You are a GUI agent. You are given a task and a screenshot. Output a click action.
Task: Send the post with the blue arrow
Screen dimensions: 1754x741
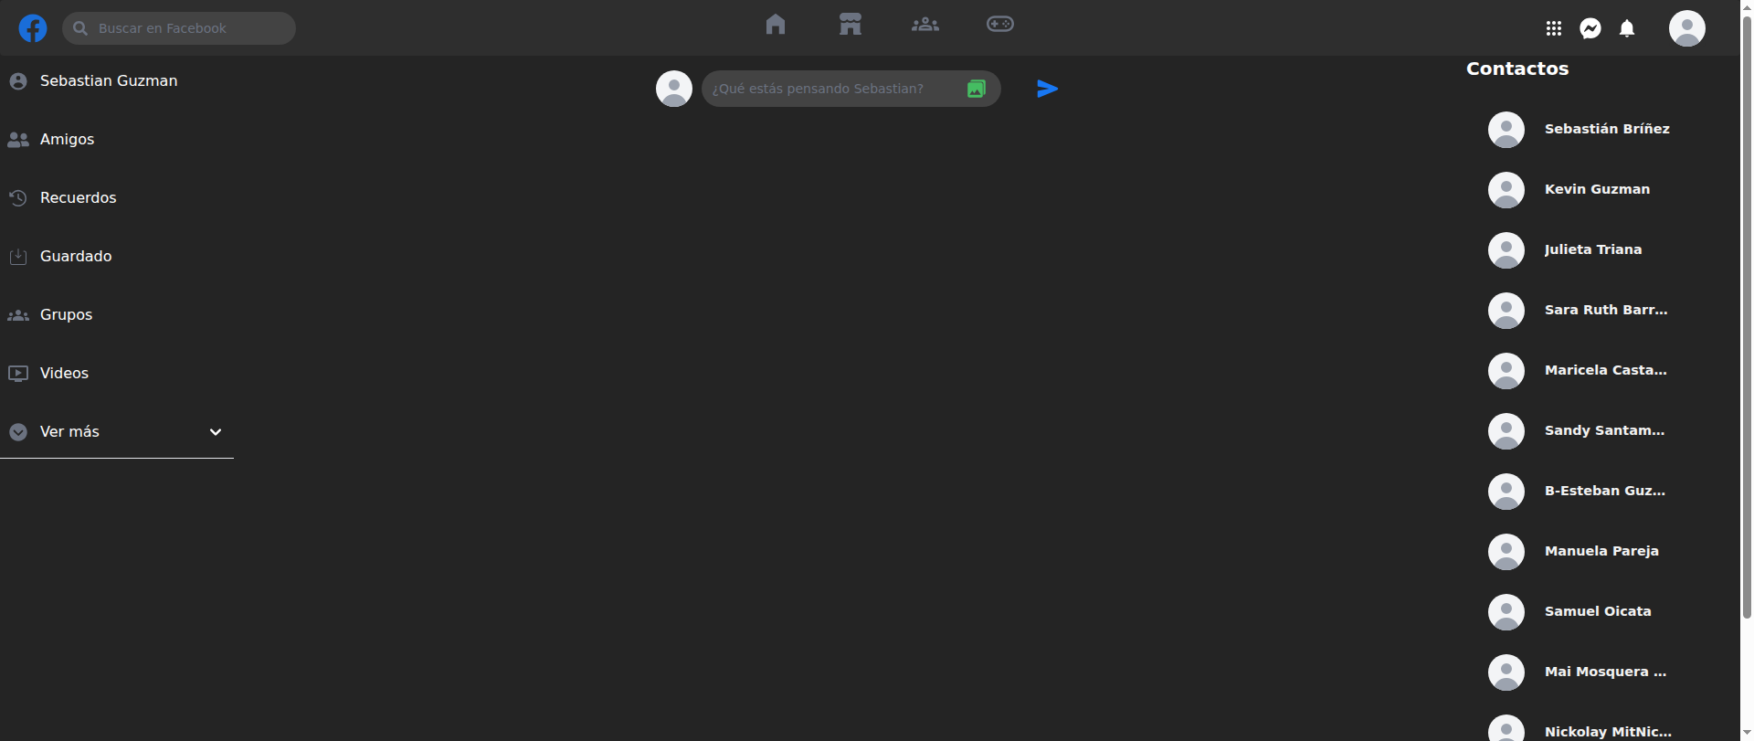[1048, 89]
